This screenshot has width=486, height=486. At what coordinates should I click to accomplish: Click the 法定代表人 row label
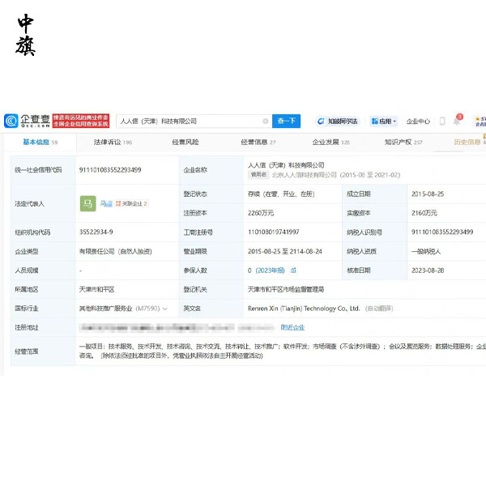pyautogui.click(x=29, y=203)
